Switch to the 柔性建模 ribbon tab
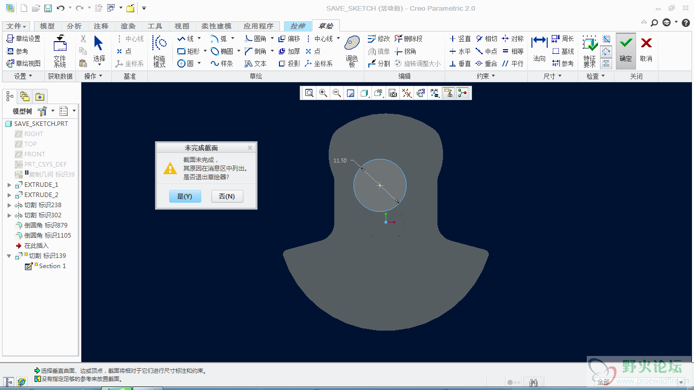This screenshot has height=390, width=694. click(216, 26)
